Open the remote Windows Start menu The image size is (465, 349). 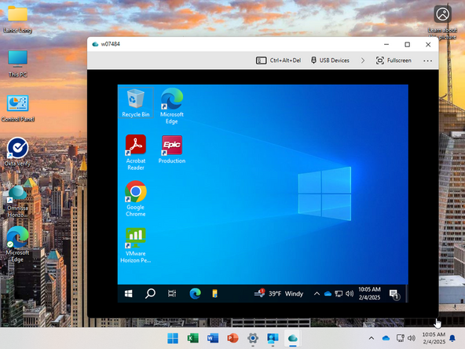pyautogui.click(x=128, y=294)
